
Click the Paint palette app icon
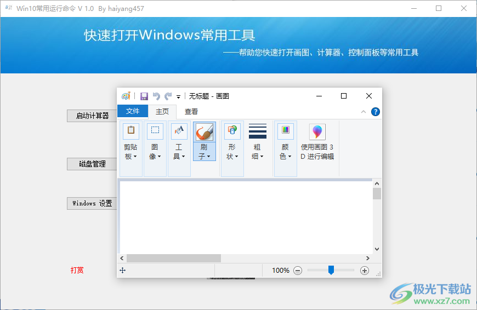[x=126, y=96]
